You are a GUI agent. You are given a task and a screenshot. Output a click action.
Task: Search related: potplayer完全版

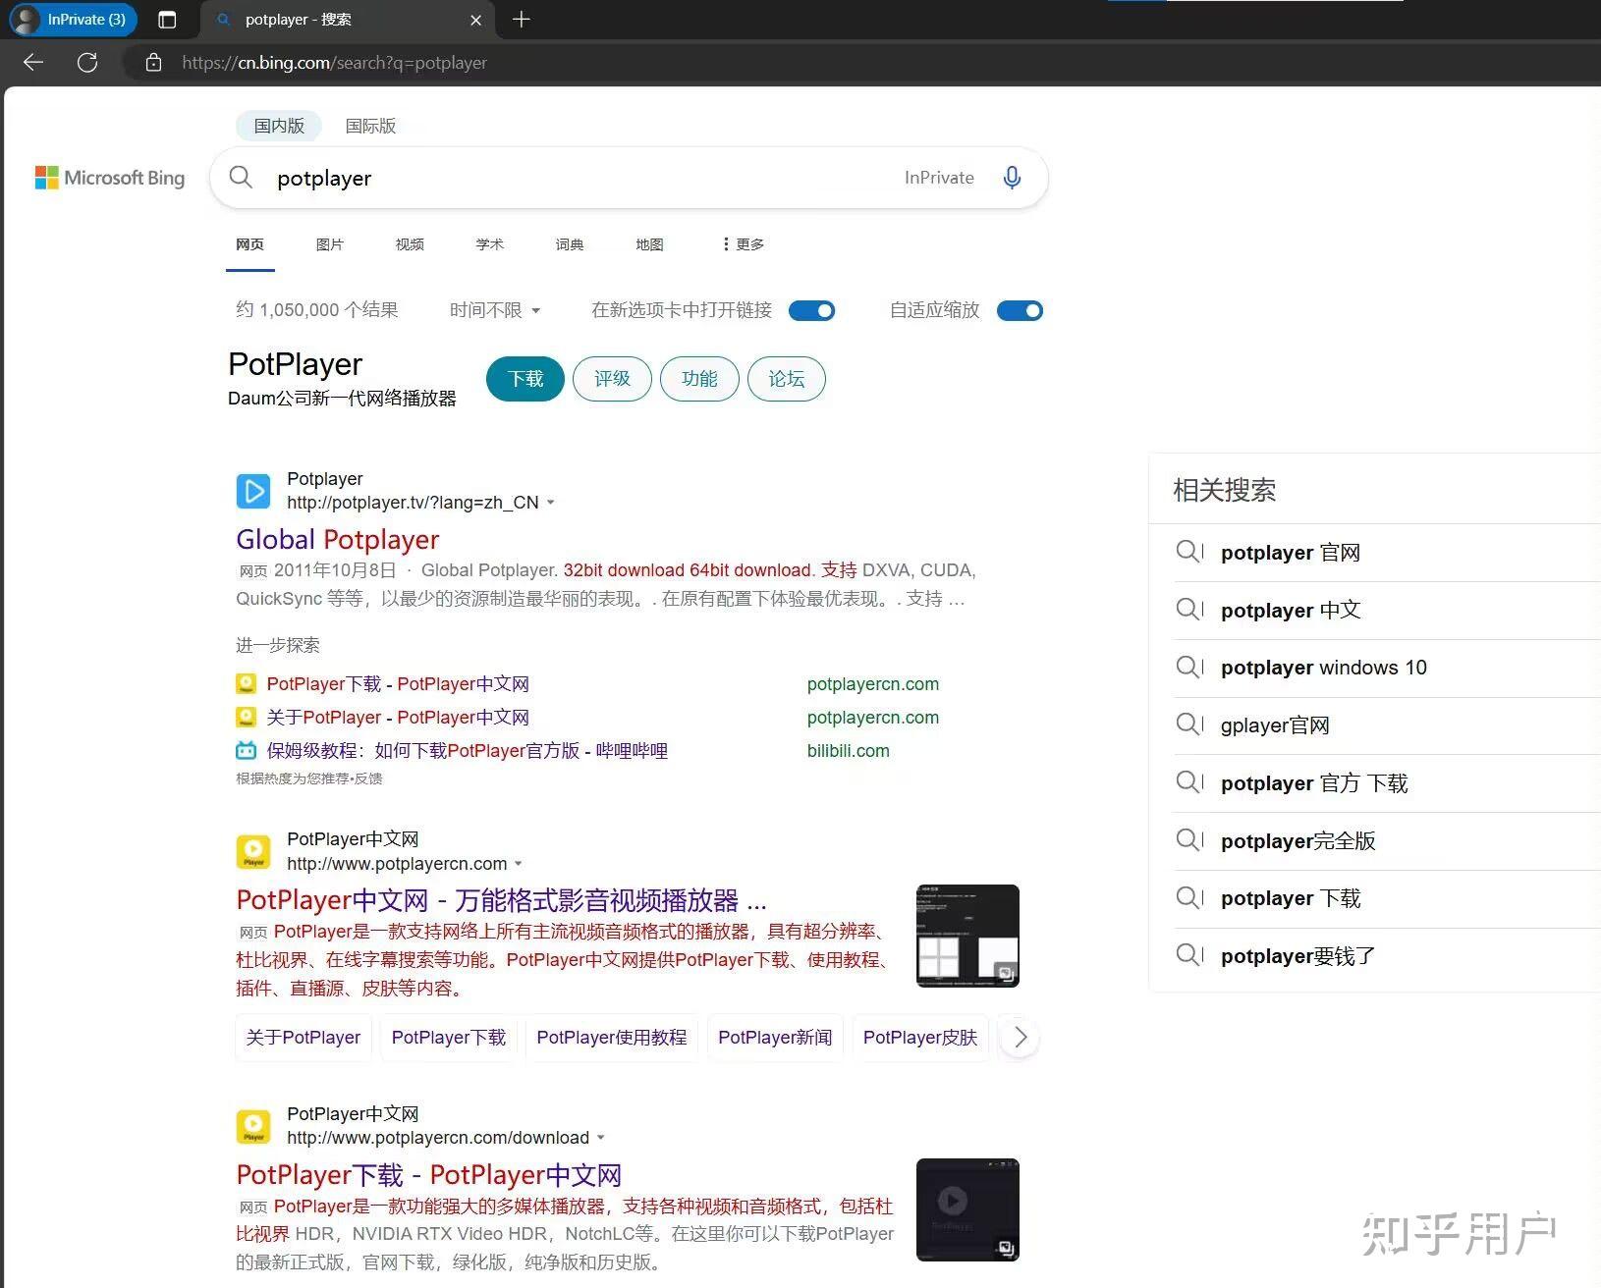1297,841
